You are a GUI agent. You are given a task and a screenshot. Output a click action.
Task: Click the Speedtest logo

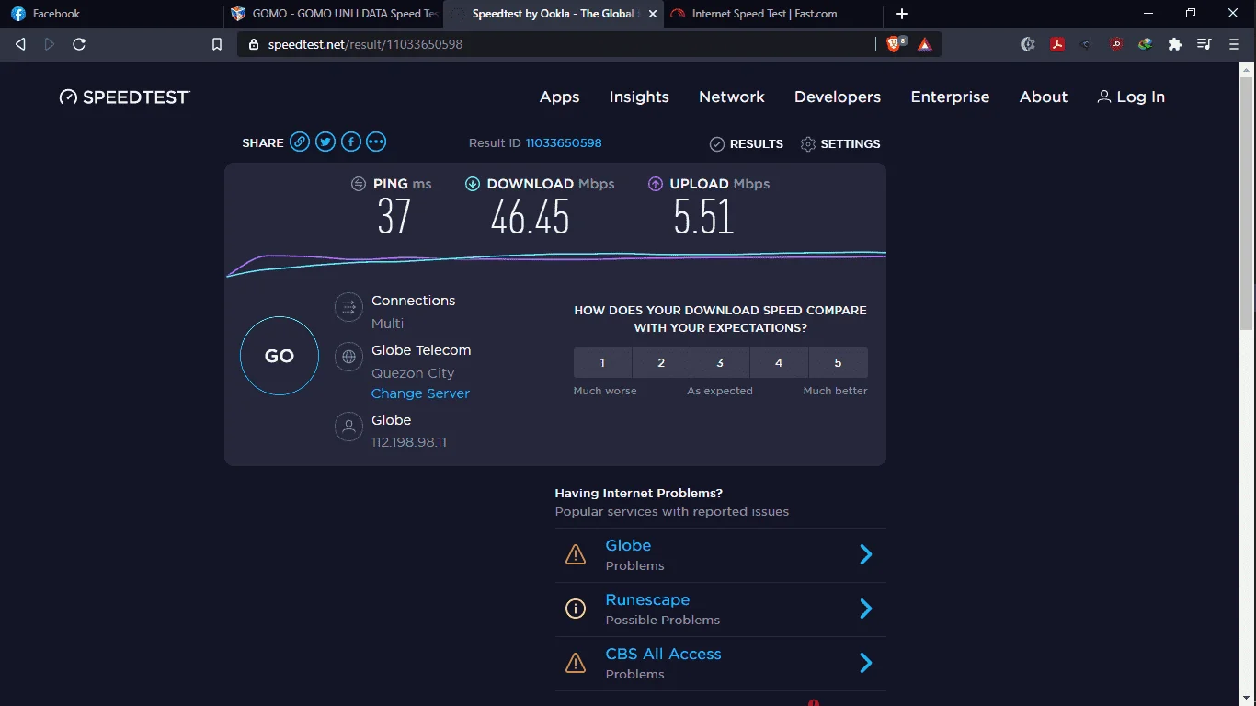[125, 97]
